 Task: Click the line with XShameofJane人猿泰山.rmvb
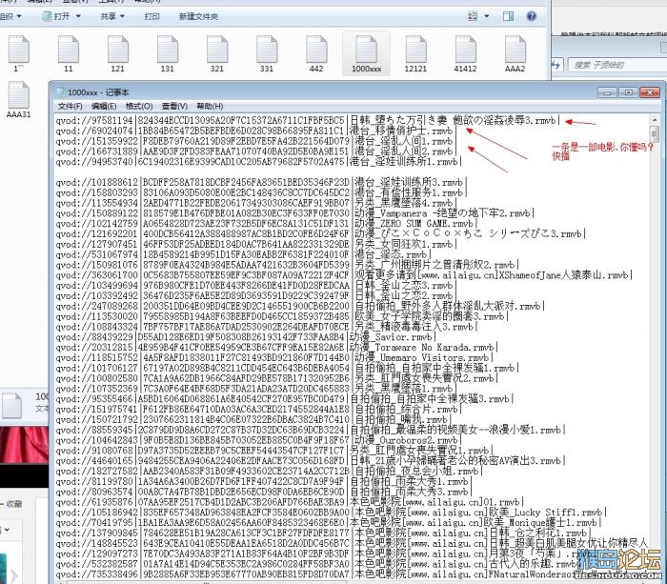point(344,275)
